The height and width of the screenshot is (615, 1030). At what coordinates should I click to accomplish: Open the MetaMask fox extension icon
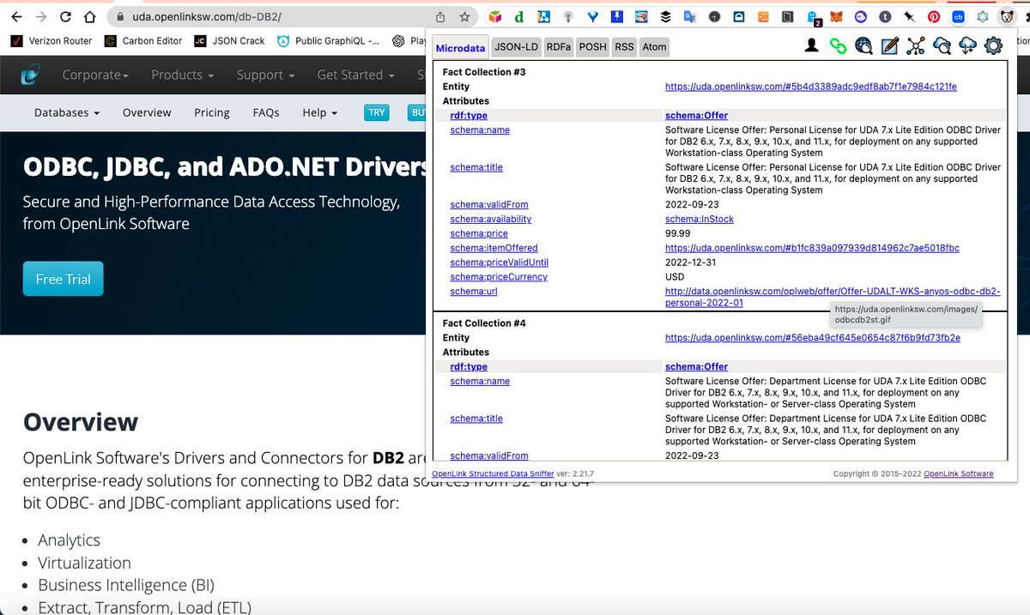pos(836,15)
